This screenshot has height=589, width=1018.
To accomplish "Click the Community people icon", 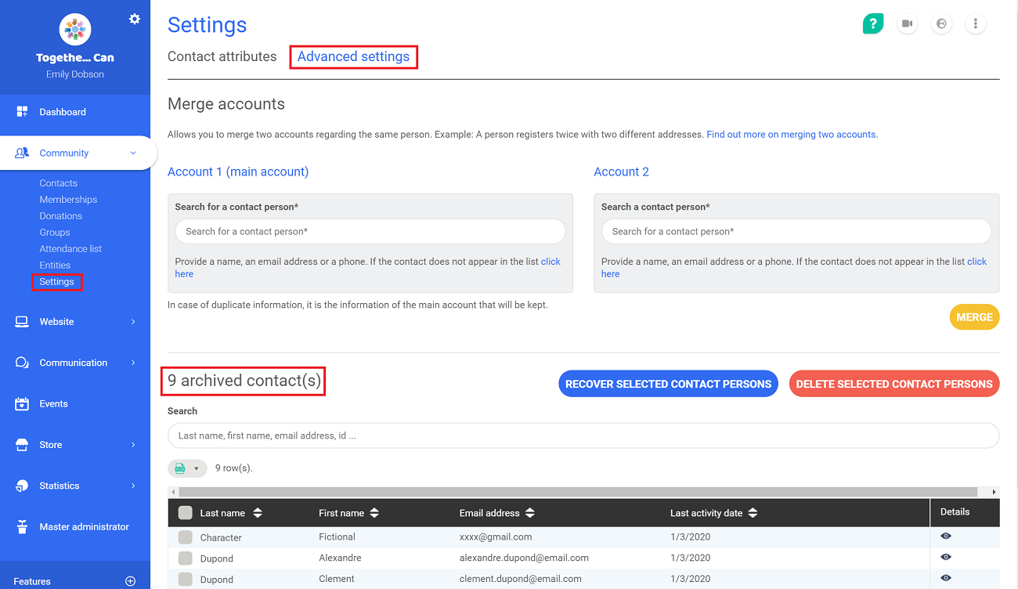I will click(22, 153).
